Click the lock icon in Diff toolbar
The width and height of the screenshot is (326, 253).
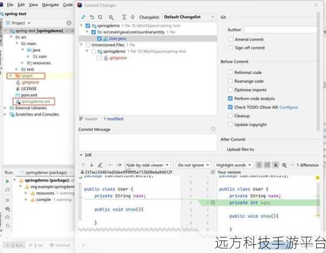pyautogui.click(x=275, y=165)
